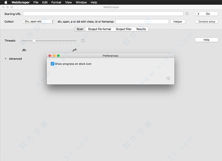Screen dimensions: 222x161
Task: Open the WebScraper application menu
Action: coord(20,2)
